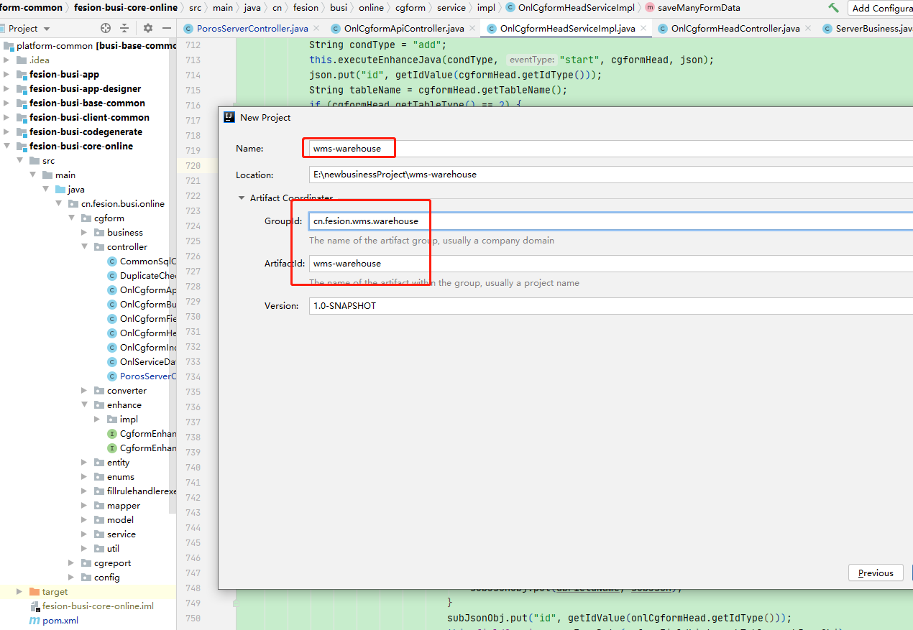Click the ArtifactId input field
The image size is (913, 630).
(x=610, y=263)
